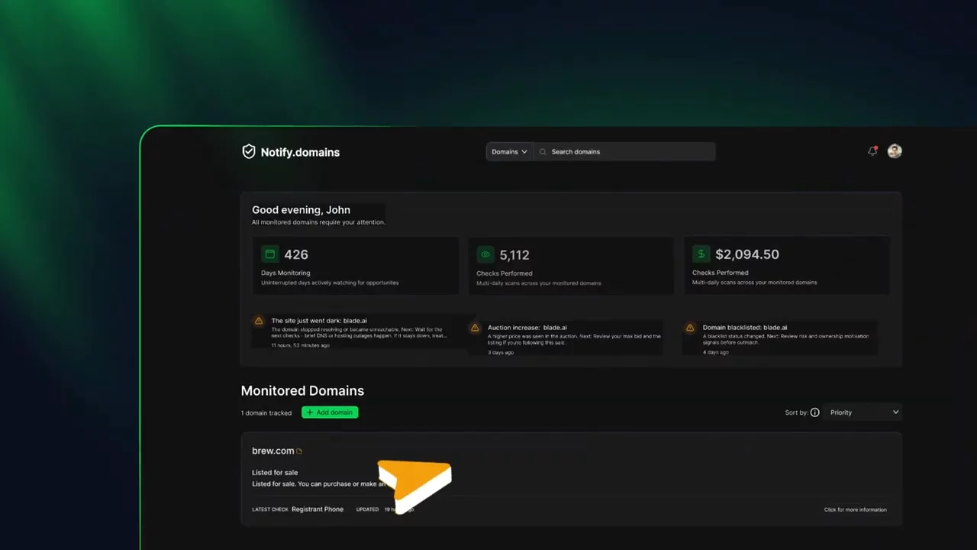The image size is (977, 550).
Task: Click the 'Registrant Phone' latest check value
Action: (x=318, y=510)
